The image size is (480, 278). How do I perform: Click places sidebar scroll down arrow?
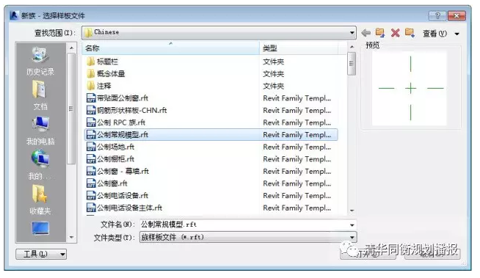click(x=71, y=237)
